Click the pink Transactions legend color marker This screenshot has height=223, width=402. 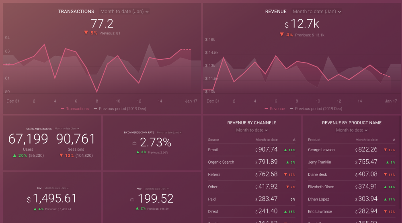(63, 109)
